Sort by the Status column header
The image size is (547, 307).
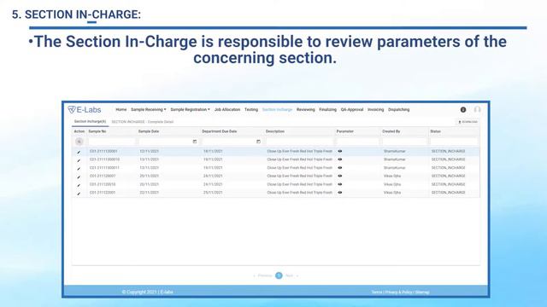(435, 131)
